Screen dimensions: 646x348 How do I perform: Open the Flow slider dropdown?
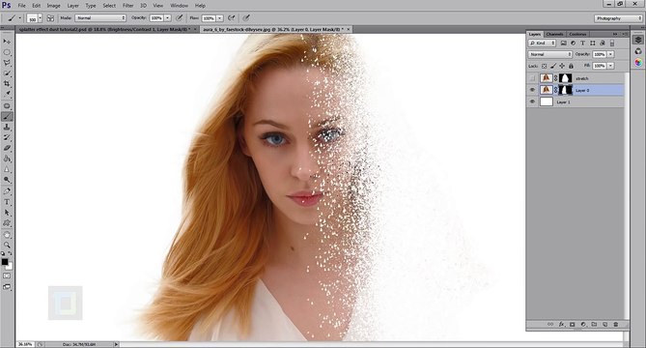(x=219, y=18)
